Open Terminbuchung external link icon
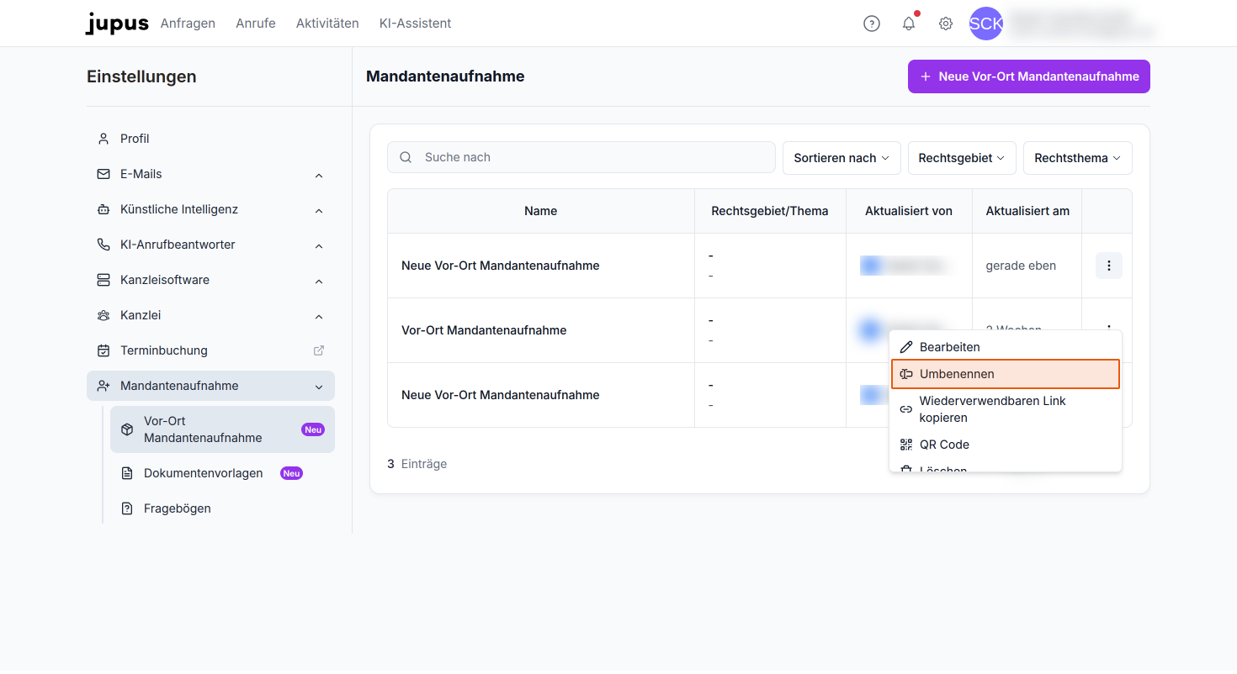The image size is (1237, 674). coord(319,350)
